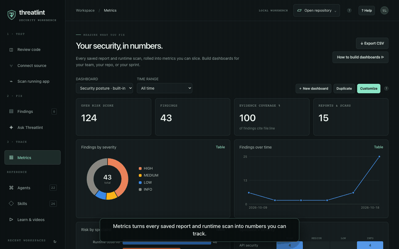
Task: Click the first data point on the line chart
Action: (249, 193)
